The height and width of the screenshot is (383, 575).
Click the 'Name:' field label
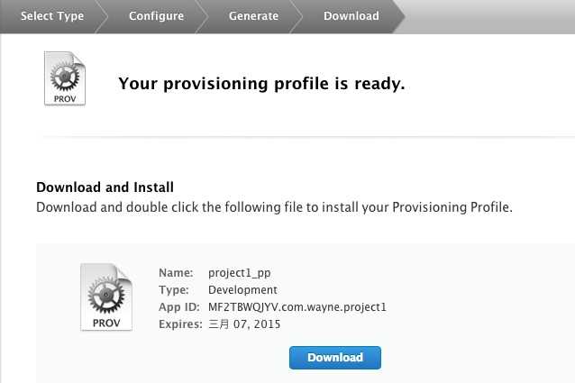click(176, 273)
